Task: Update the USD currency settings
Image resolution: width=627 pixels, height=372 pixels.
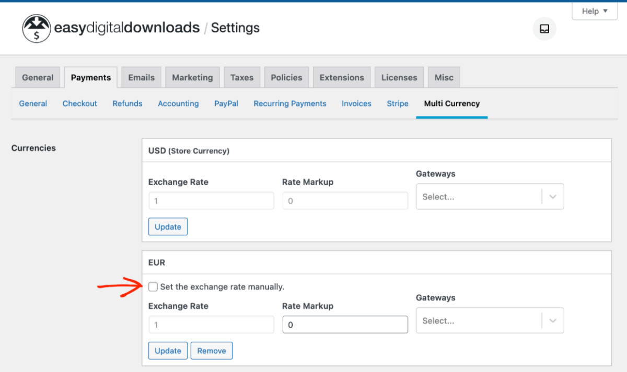Action: [x=168, y=226]
